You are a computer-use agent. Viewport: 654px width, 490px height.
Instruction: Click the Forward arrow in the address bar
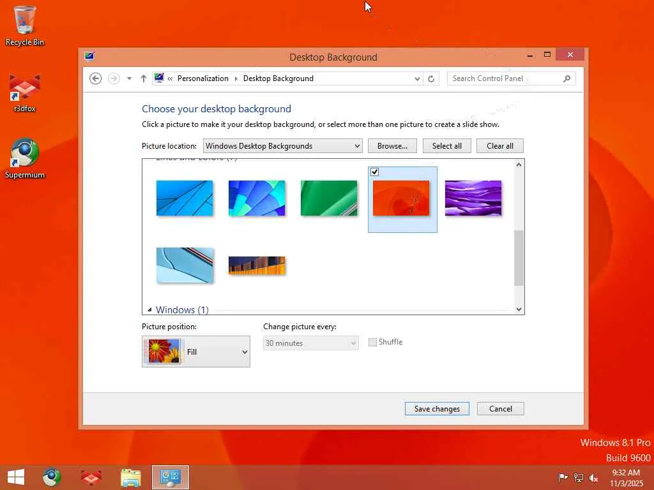pos(114,78)
